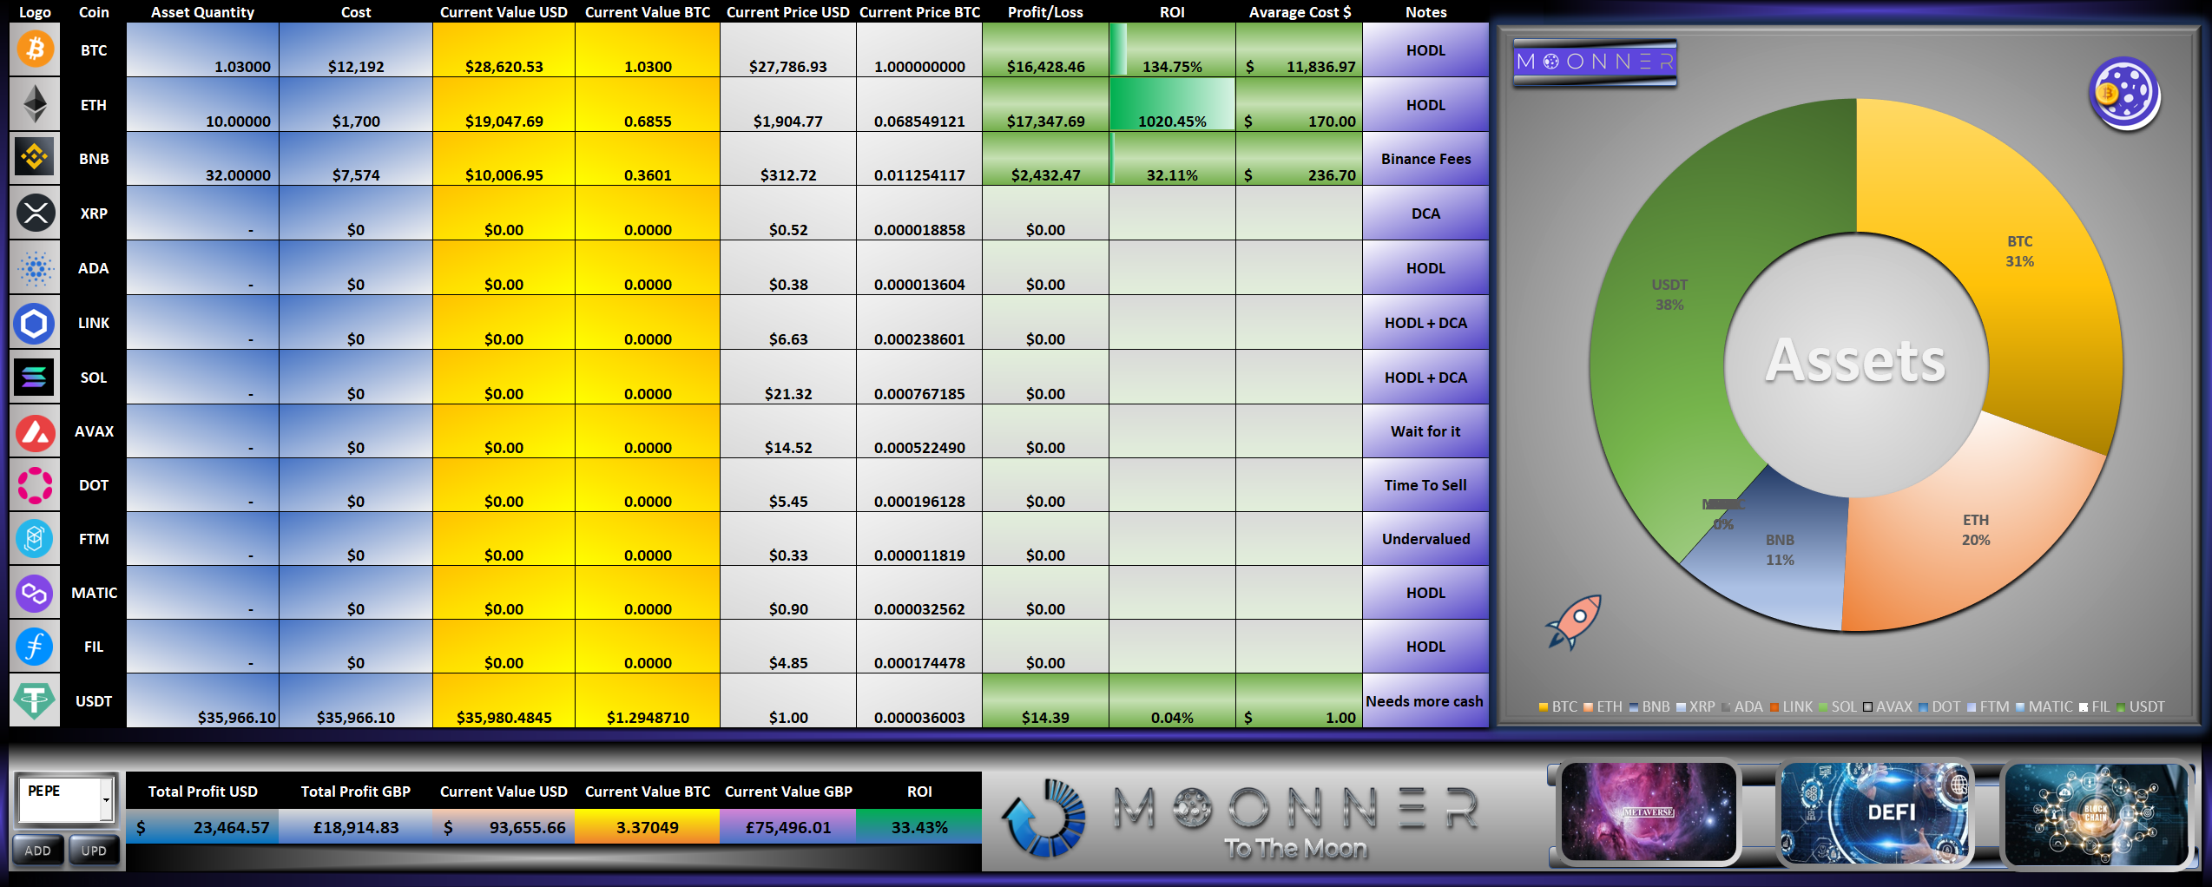Click the XRP logo icon
Screen dimensions: 2212x887
click(35, 213)
